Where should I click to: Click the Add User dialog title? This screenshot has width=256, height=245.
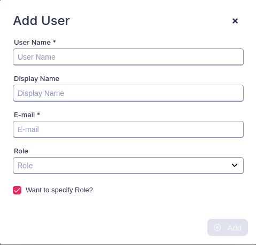pos(42,21)
